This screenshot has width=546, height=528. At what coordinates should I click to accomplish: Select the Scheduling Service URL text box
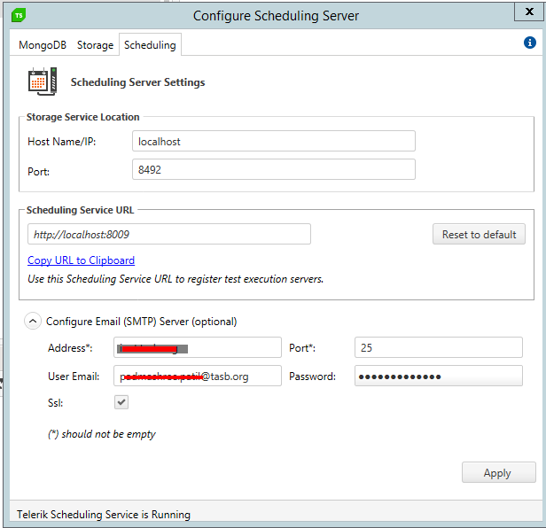point(168,234)
